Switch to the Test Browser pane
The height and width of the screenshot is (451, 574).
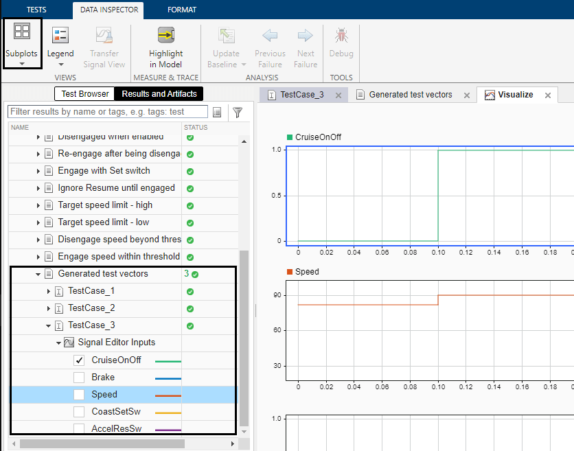click(x=85, y=94)
